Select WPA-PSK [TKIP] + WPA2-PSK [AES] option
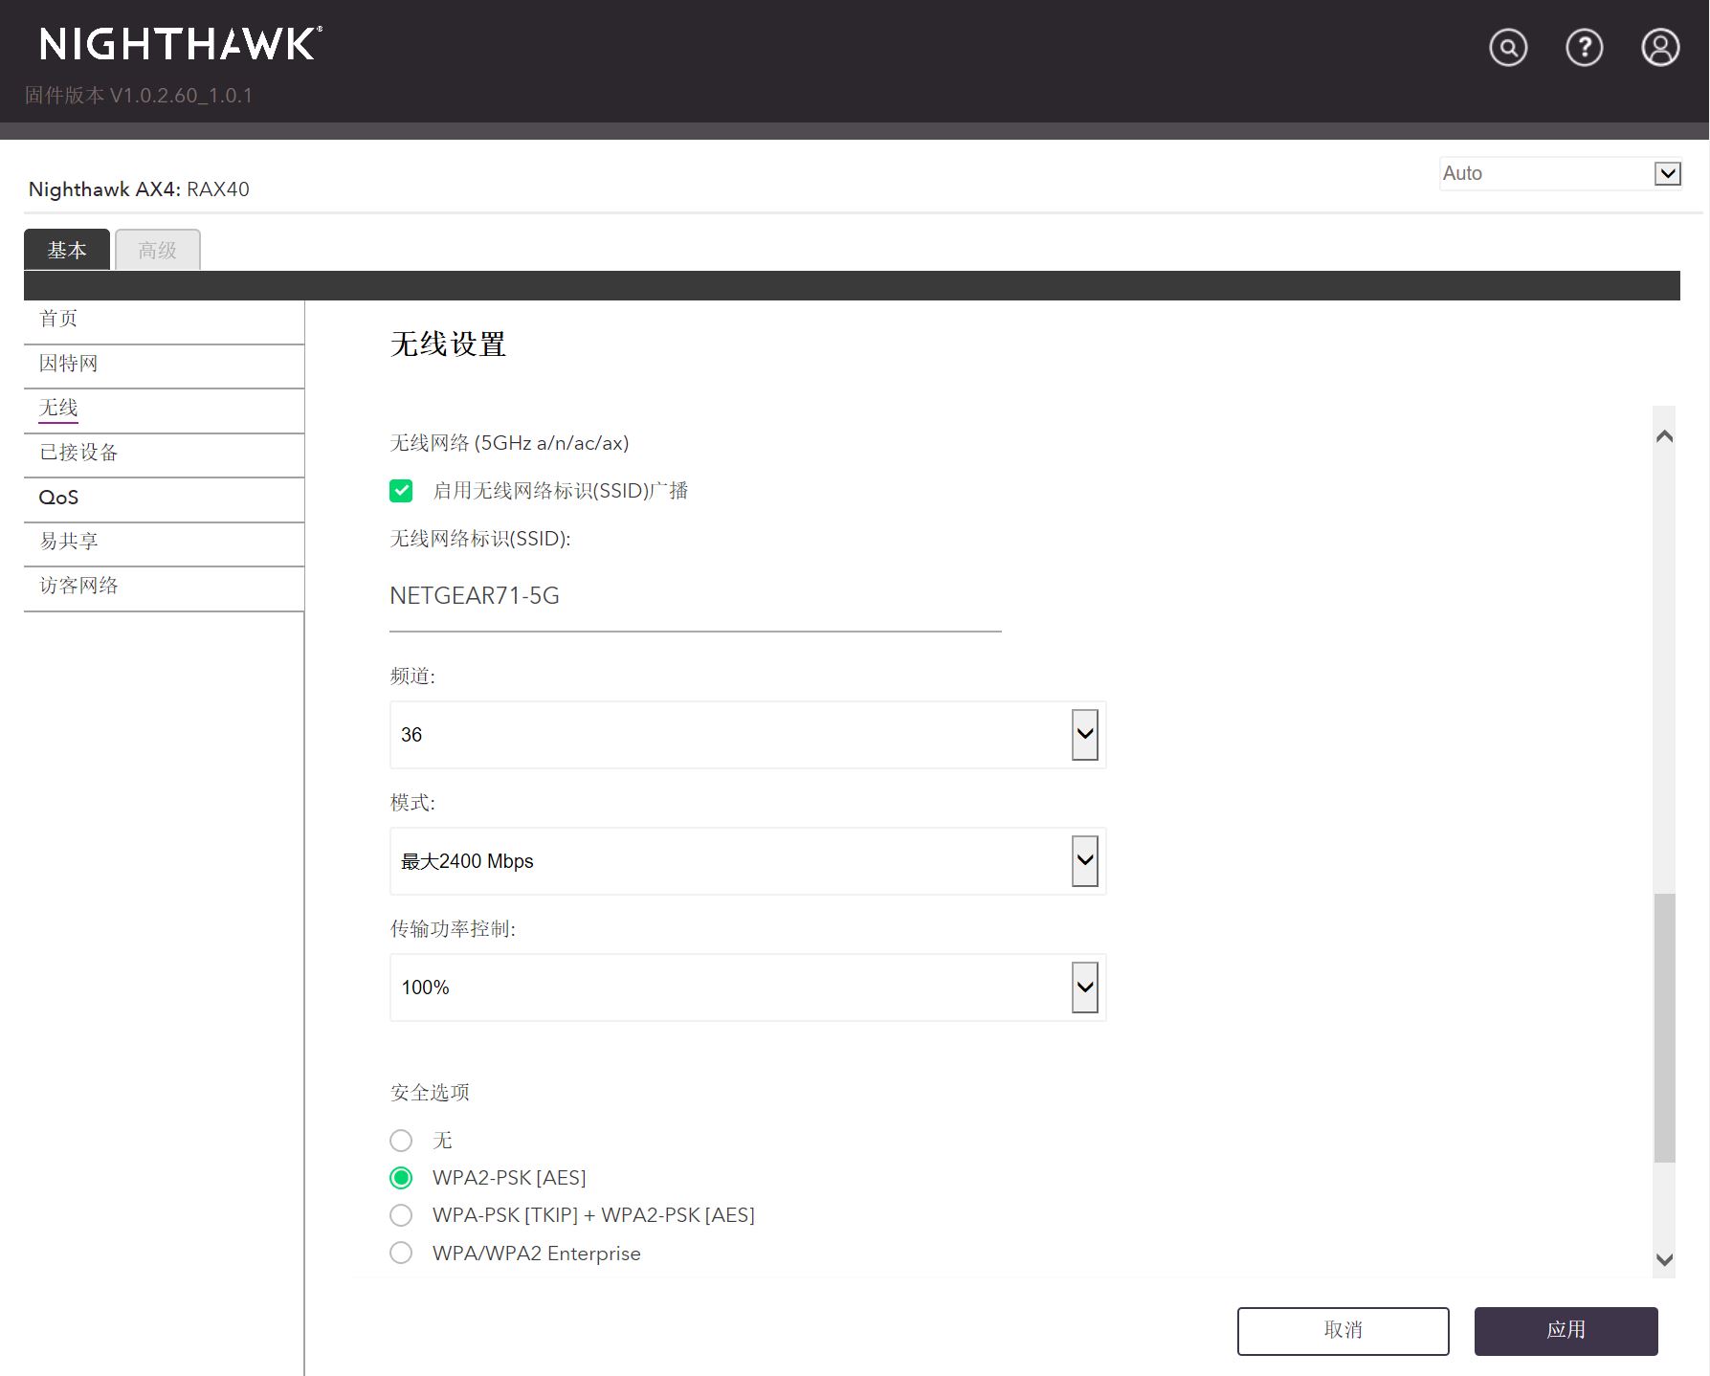 click(x=401, y=1214)
